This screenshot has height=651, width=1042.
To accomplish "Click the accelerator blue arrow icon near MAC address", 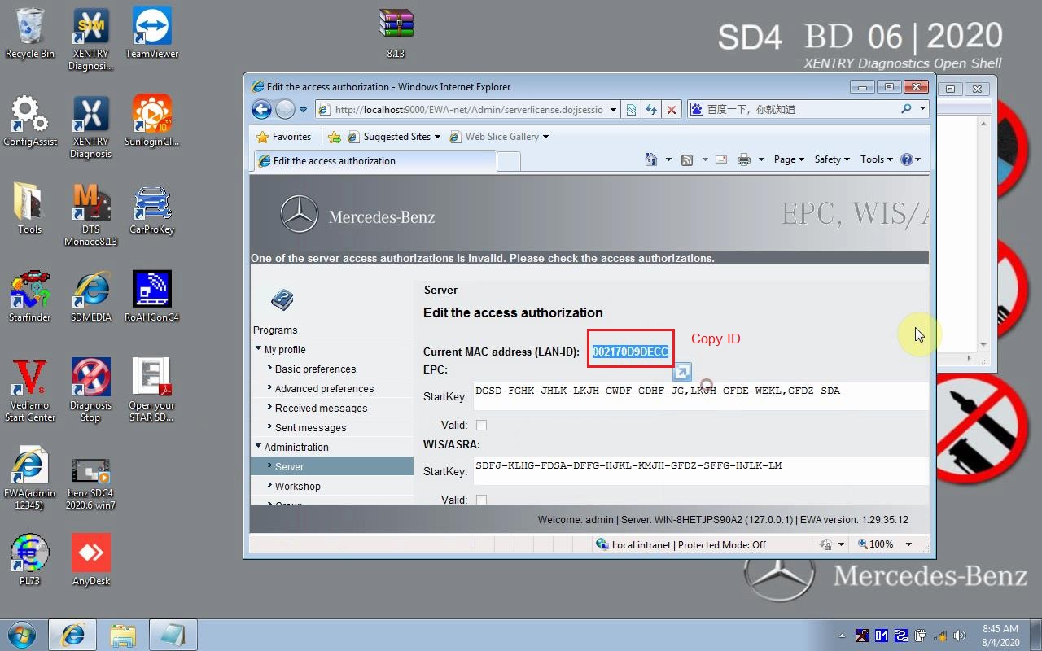I will [682, 372].
